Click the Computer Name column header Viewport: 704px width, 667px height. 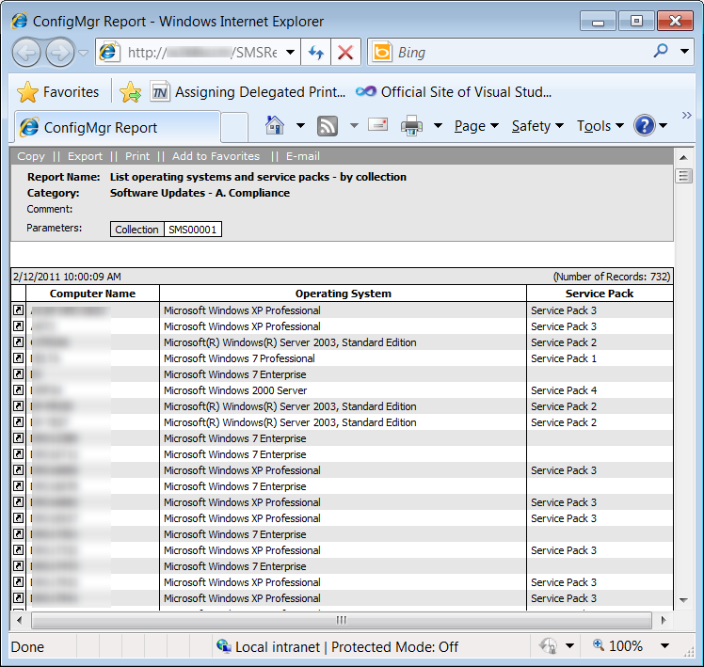point(92,294)
